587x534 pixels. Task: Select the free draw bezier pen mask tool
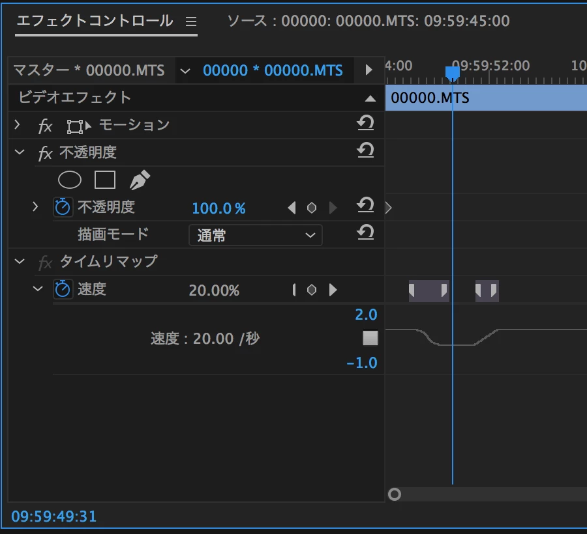point(140,180)
